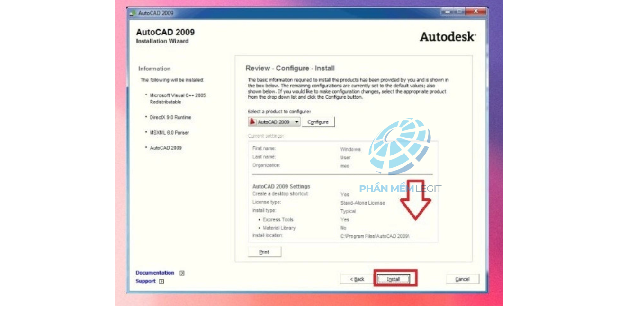This screenshot has height=310, width=618.
Task: Go back with the Back button
Action: tap(357, 279)
